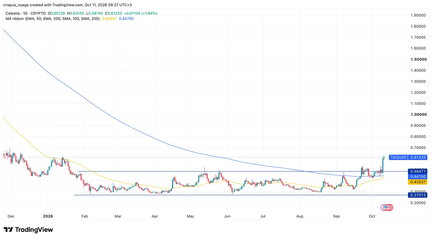The image size is (432, 239).
Task: Click the blue 0.44700 value in MA ribbon legend
Action: pos(126,19)
